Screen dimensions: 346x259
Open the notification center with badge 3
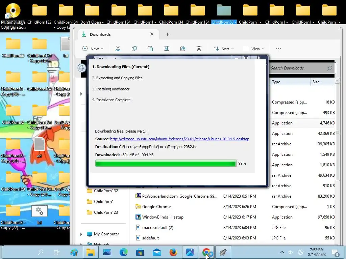pyautogui.click(x=335, y=253)
